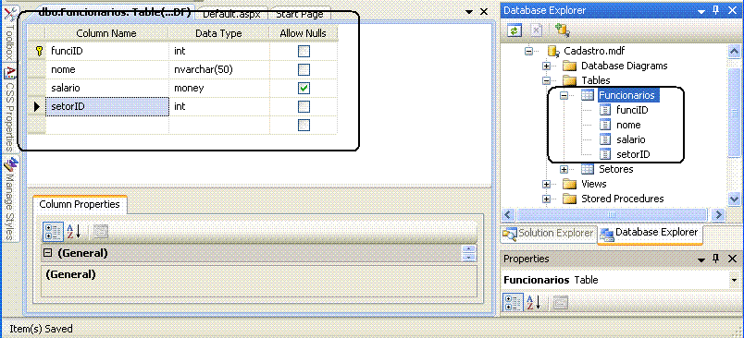Expand the Views folder node
Viewport: 744px width, 338px height.
[546, 184]
